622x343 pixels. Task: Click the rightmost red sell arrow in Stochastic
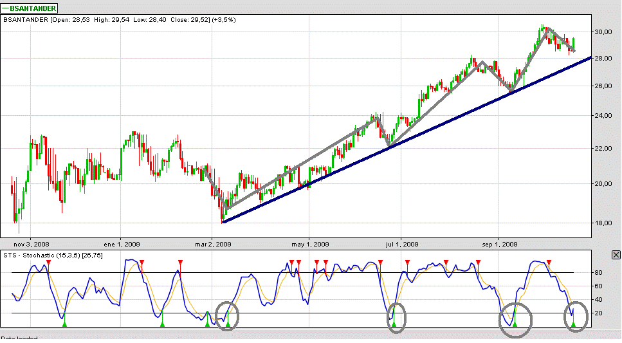pyautogui.click(x=548, y=263)
